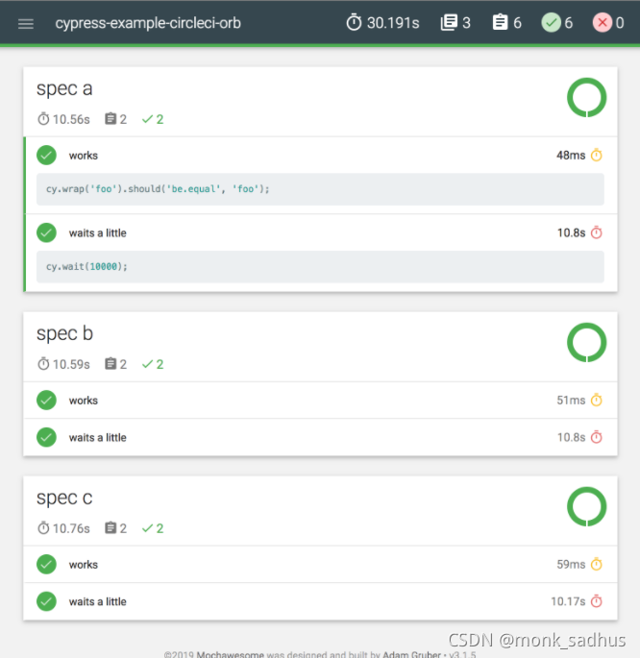Expand the spec b waits a little test
The image size is (640, 658).
point(320,438)
